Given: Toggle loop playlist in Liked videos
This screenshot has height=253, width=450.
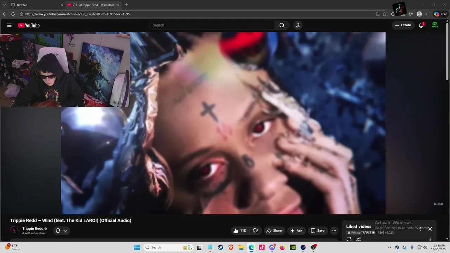Looking at the screenshot, I should pyautogui.click(x=349, y=239).
